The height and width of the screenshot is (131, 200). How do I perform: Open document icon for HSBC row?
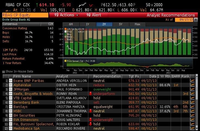(x=10, y=111)
